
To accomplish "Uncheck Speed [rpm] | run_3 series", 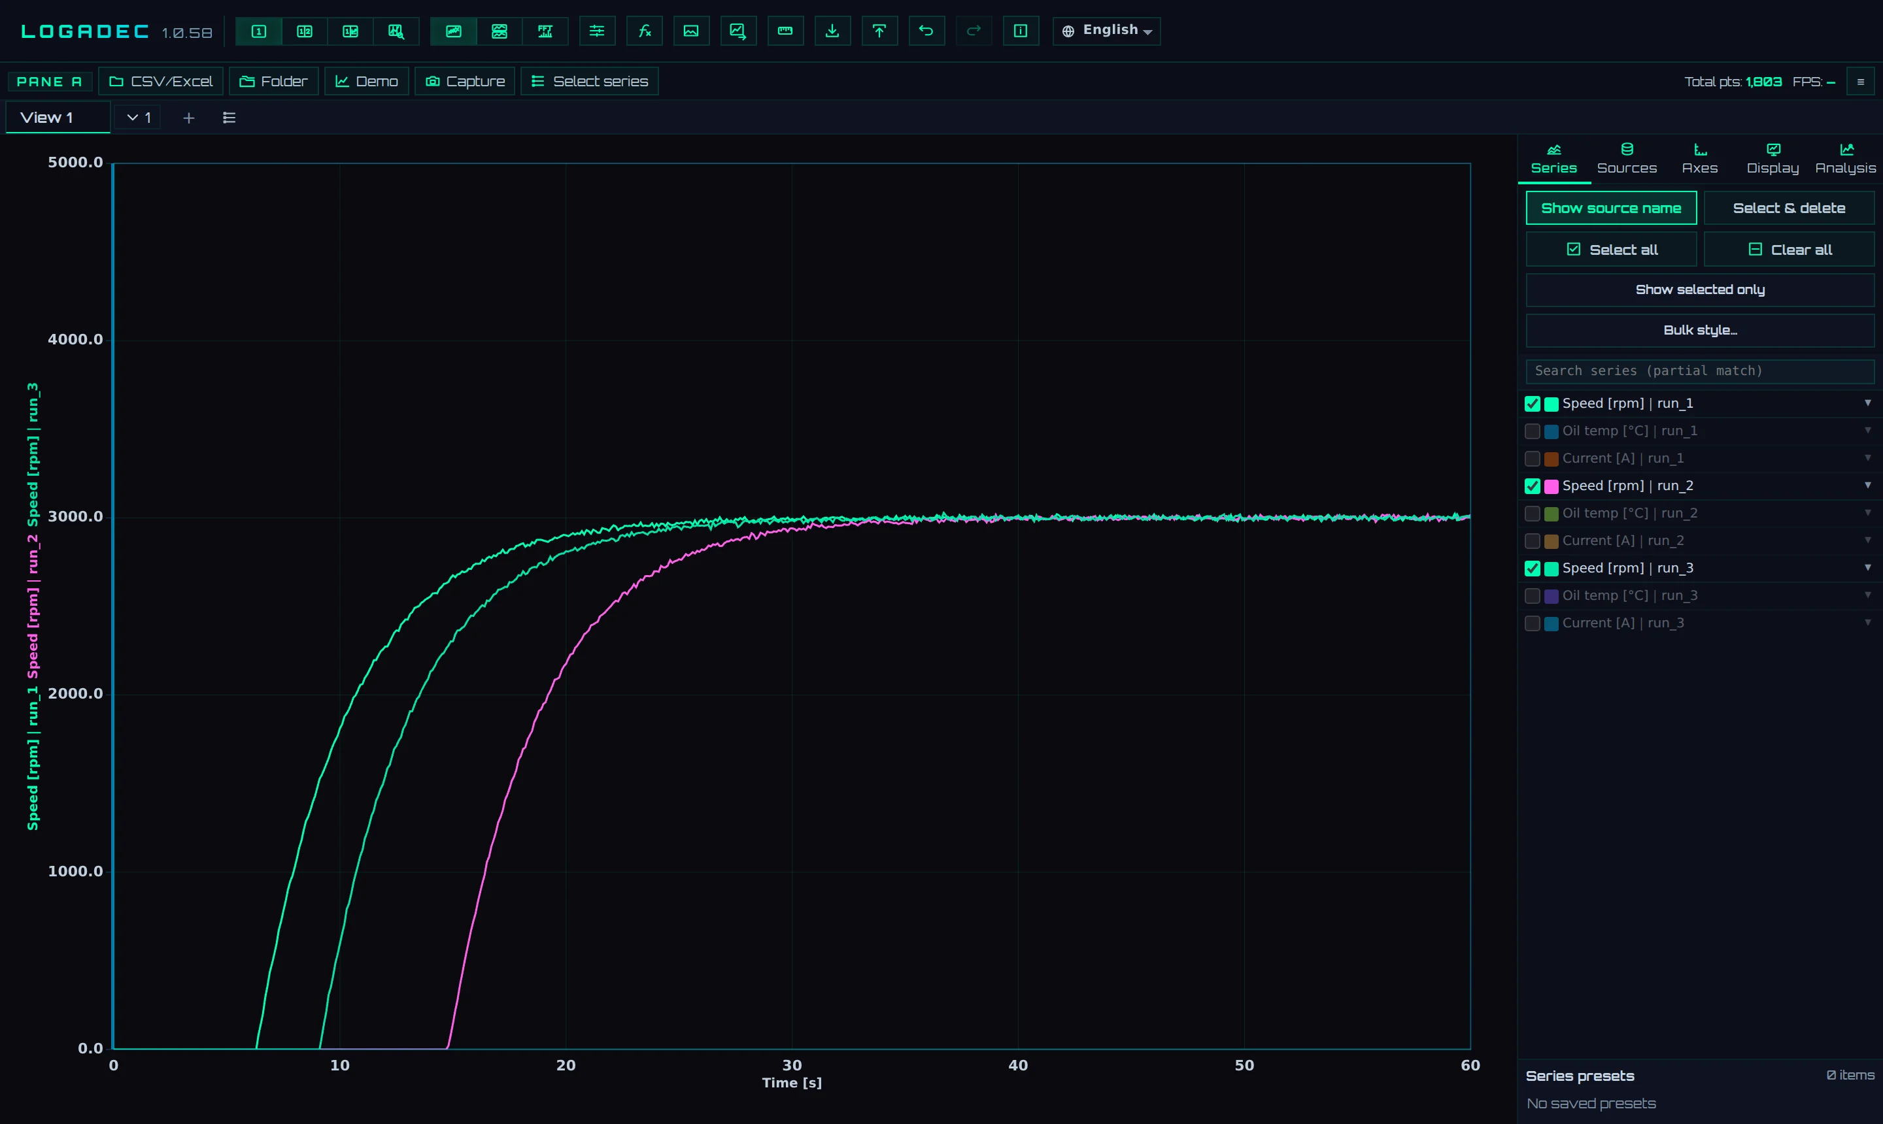I will coord(1532,569).
